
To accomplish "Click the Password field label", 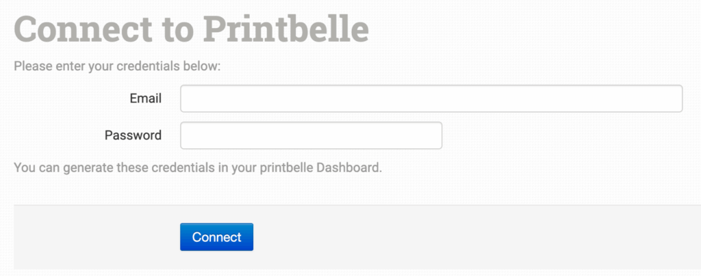I will 133,135.
